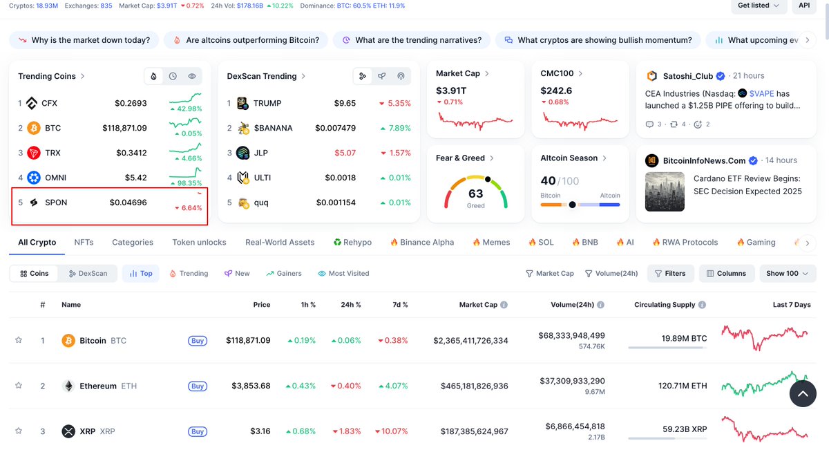Select the first DexScan Trending filter icon
829x450 pixels.
363,76
